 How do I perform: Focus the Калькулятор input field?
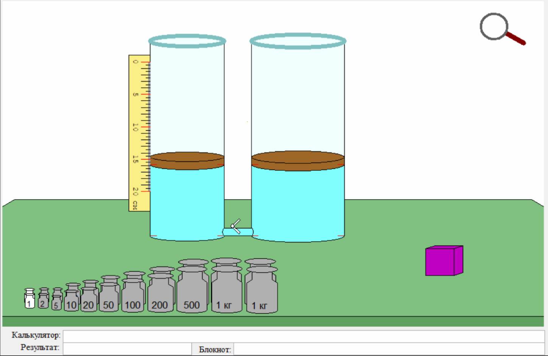(x=304, y=336)
